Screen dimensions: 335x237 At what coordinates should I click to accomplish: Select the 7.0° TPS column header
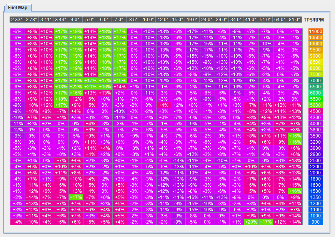119,20
